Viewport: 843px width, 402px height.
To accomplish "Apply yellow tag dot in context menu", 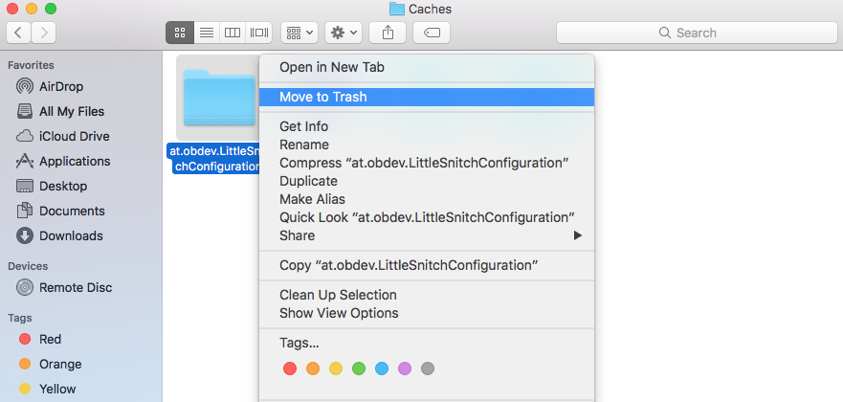I will point(336,368).
